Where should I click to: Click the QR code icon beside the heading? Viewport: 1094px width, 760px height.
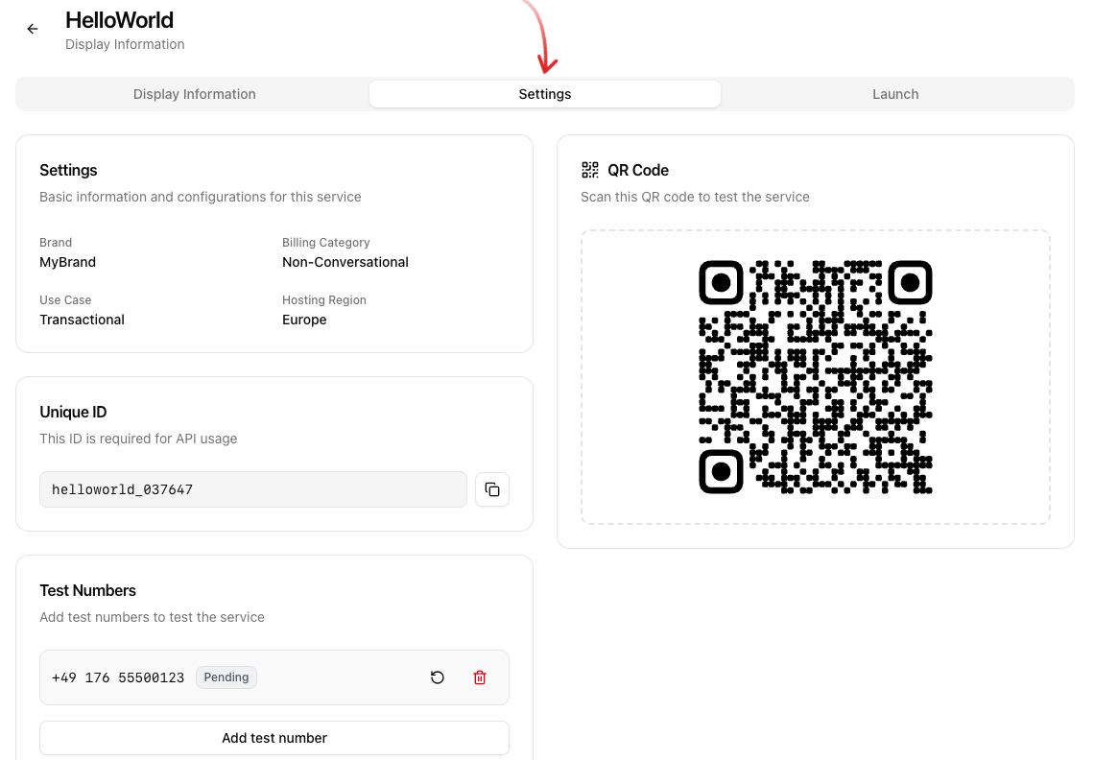tap(589, 170)
